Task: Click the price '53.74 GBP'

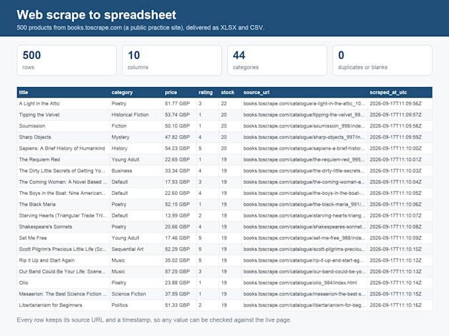Action: 177,115
